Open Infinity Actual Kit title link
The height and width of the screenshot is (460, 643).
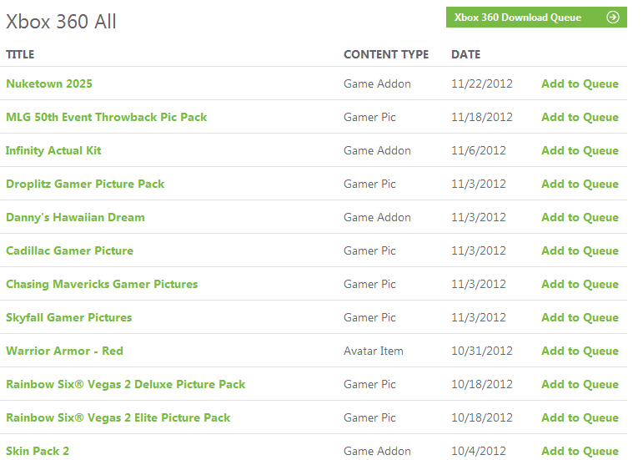53,150
